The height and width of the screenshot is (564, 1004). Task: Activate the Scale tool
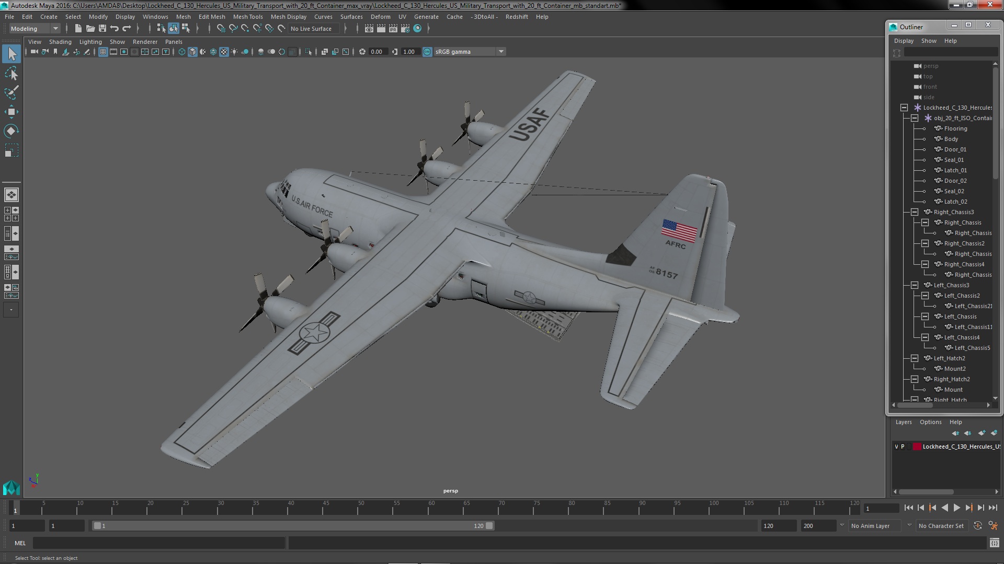tap(12, 150)
